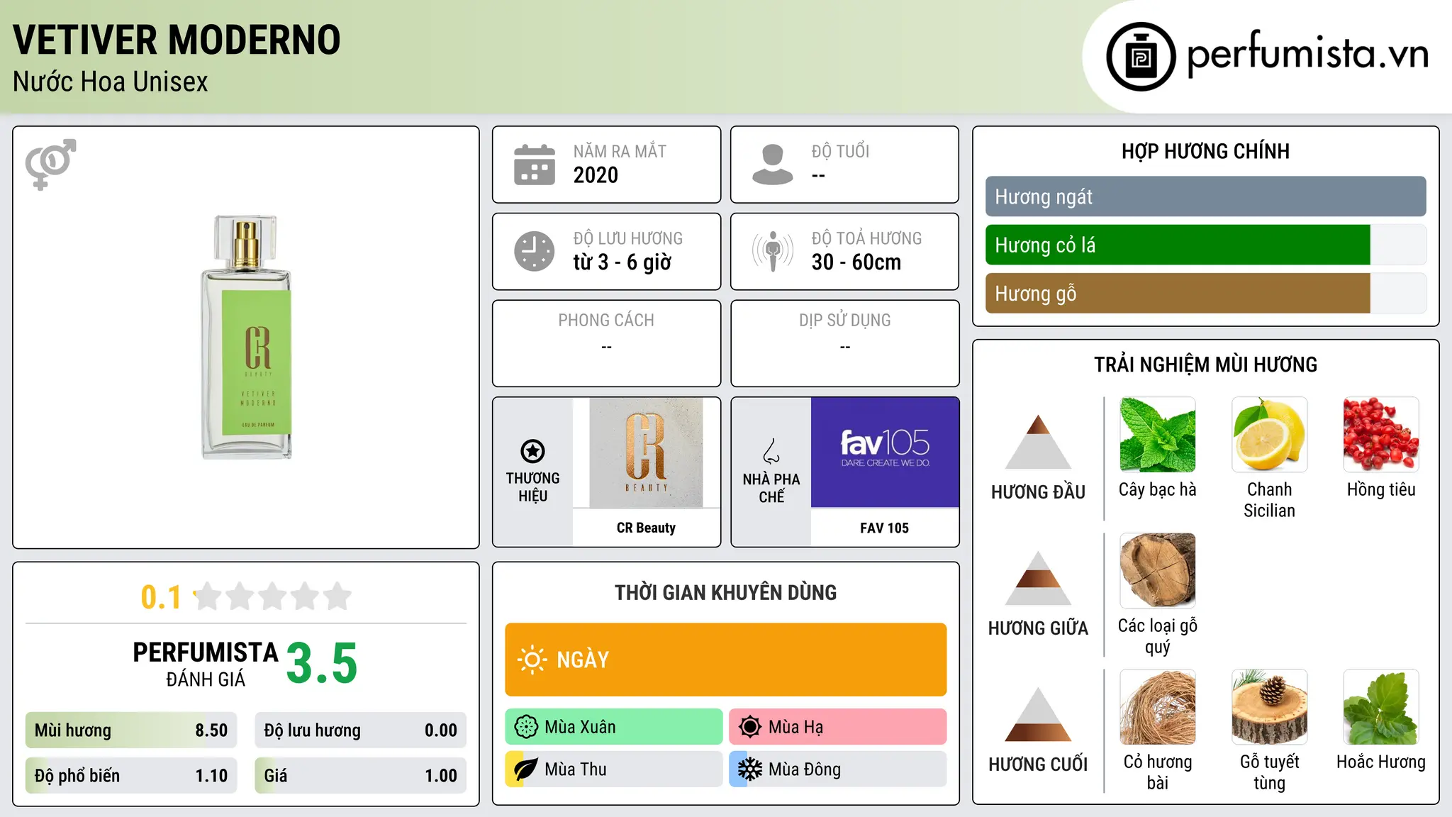Select the Hoắc Hương patchouli image
This screenshot has height=817, width=1452.
pyautogui.click(x=1381, y=707)
